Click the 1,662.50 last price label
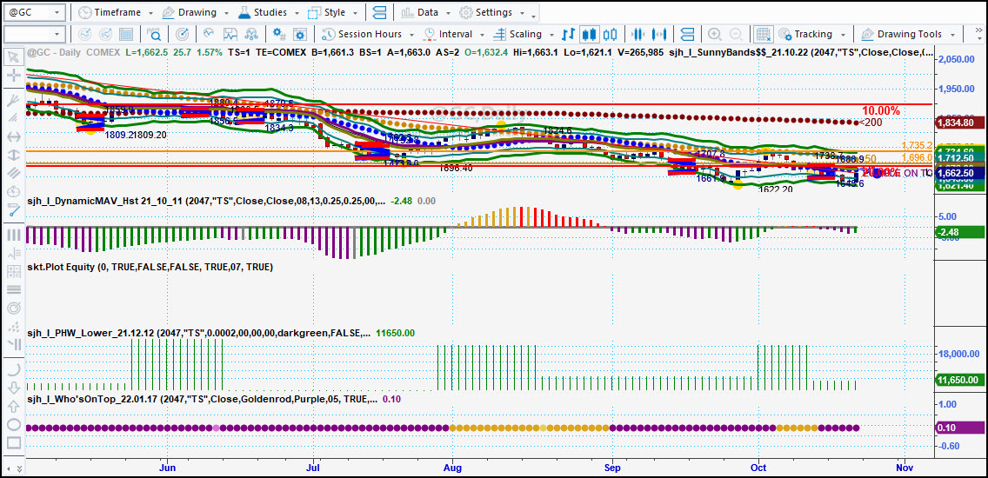Image resolution: width=988 pixels, height=478 pixels. pos(959,173)
